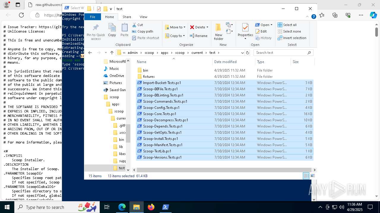The image size is (380, 213).
Task: Open the File ribbon tab
Action: [93, 17]
